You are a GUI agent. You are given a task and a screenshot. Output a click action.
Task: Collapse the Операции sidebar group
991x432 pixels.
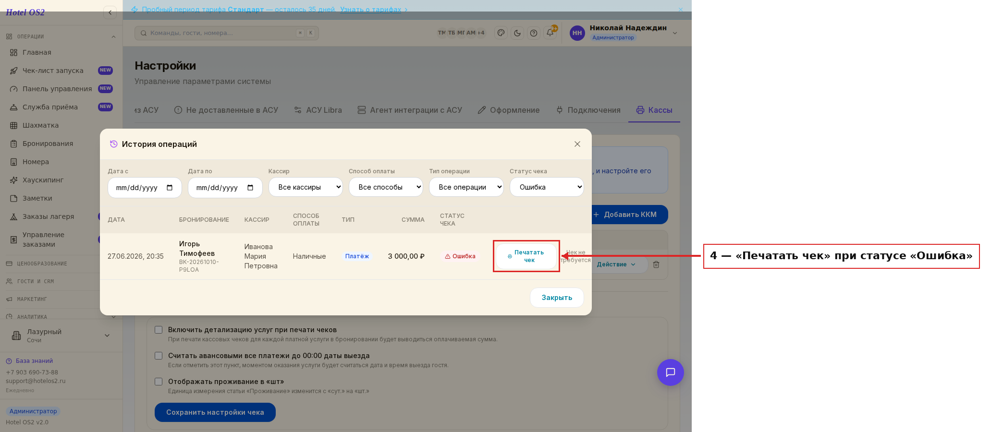pyautogui.click(x=61, y=36)
